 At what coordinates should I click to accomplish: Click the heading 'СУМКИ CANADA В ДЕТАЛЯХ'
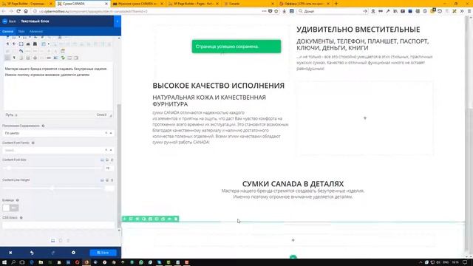(x=293, y=184)
